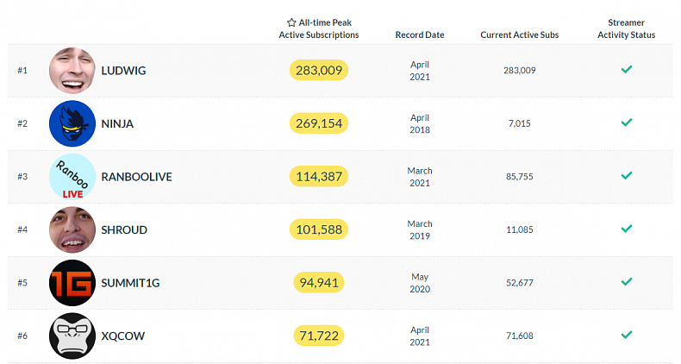681x364 pixels.
Task: Click Ninja's blue avatar icon
Action: (72, 123)
